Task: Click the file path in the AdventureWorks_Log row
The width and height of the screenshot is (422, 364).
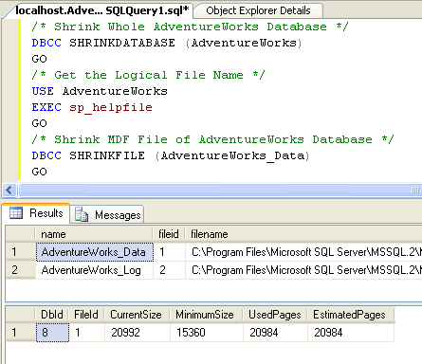Action: point(303,270)
